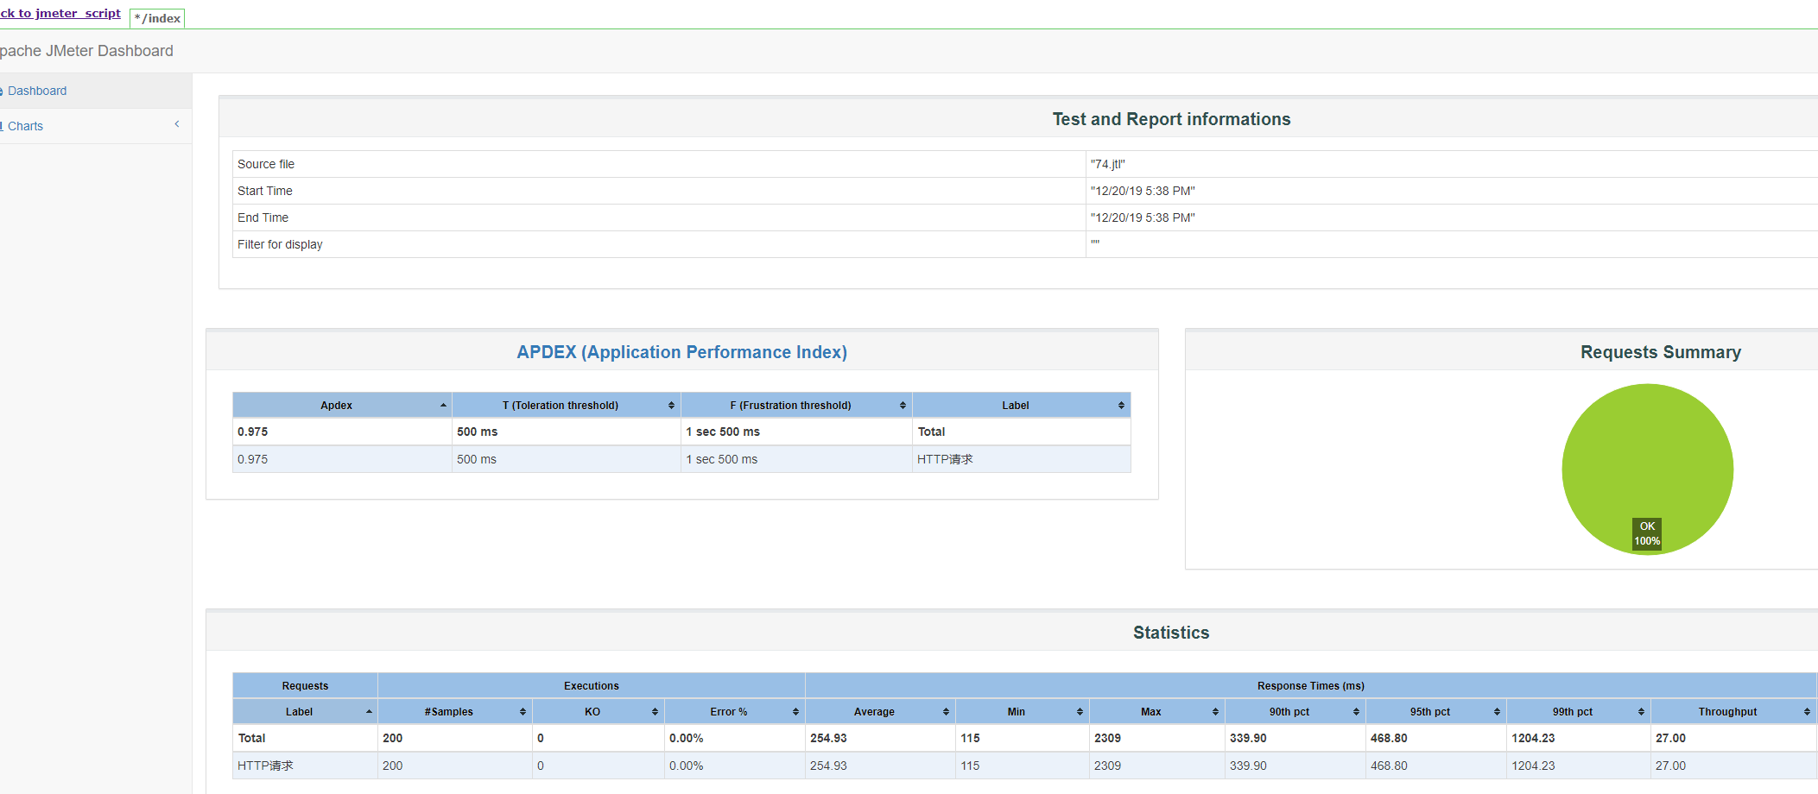Click Total label in APDEX table
The height and width of the screenshot is (794, 1818).
[932, 432]
